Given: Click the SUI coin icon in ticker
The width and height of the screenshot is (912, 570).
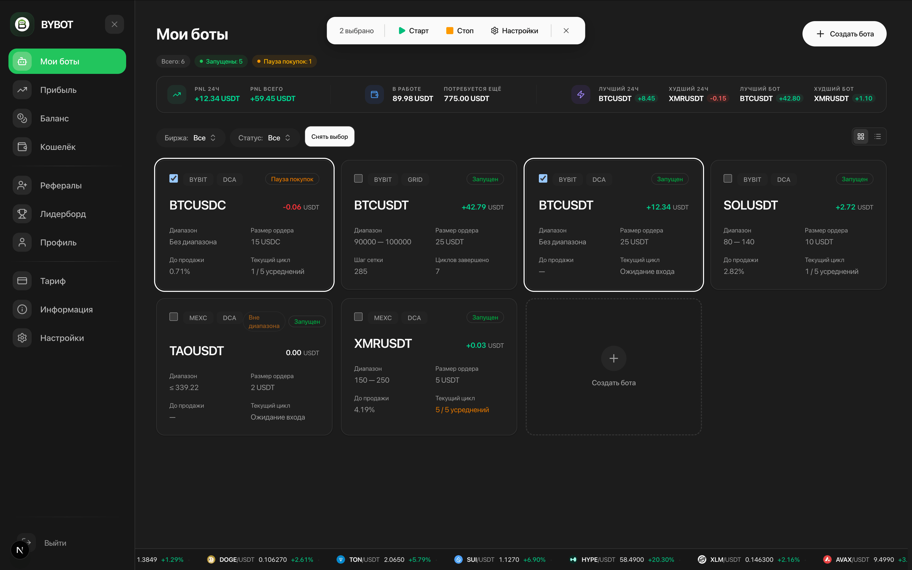Looking at the screenshot, I should pyautogui.click(x=458, y=559).
